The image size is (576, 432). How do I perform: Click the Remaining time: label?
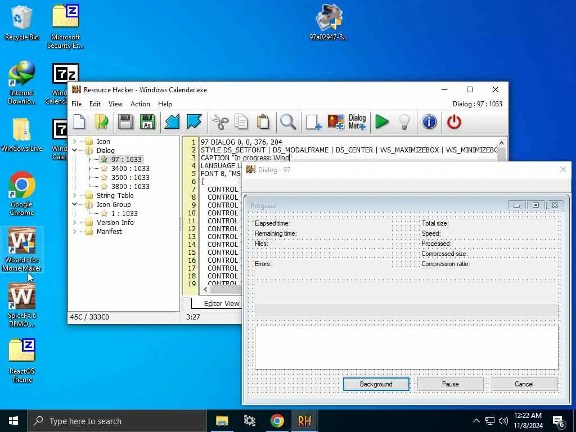tap(276, 233)
